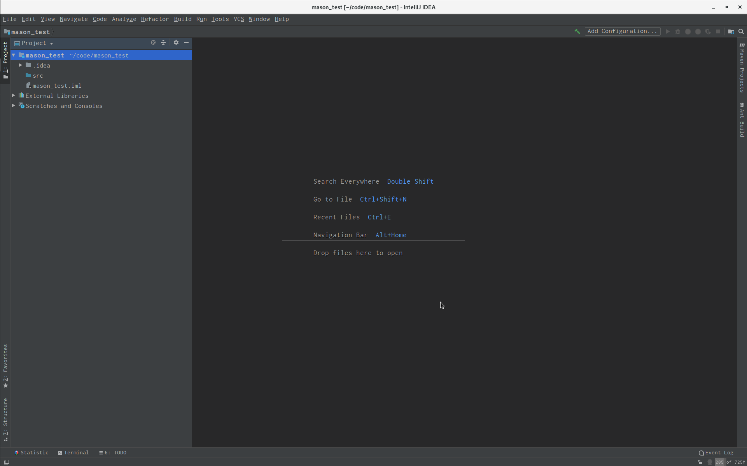Click the scroll-from-source target icon
The image size is (747, 466).
coord(153,42)
